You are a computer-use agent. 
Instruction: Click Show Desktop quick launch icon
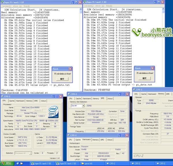[18, 163]
